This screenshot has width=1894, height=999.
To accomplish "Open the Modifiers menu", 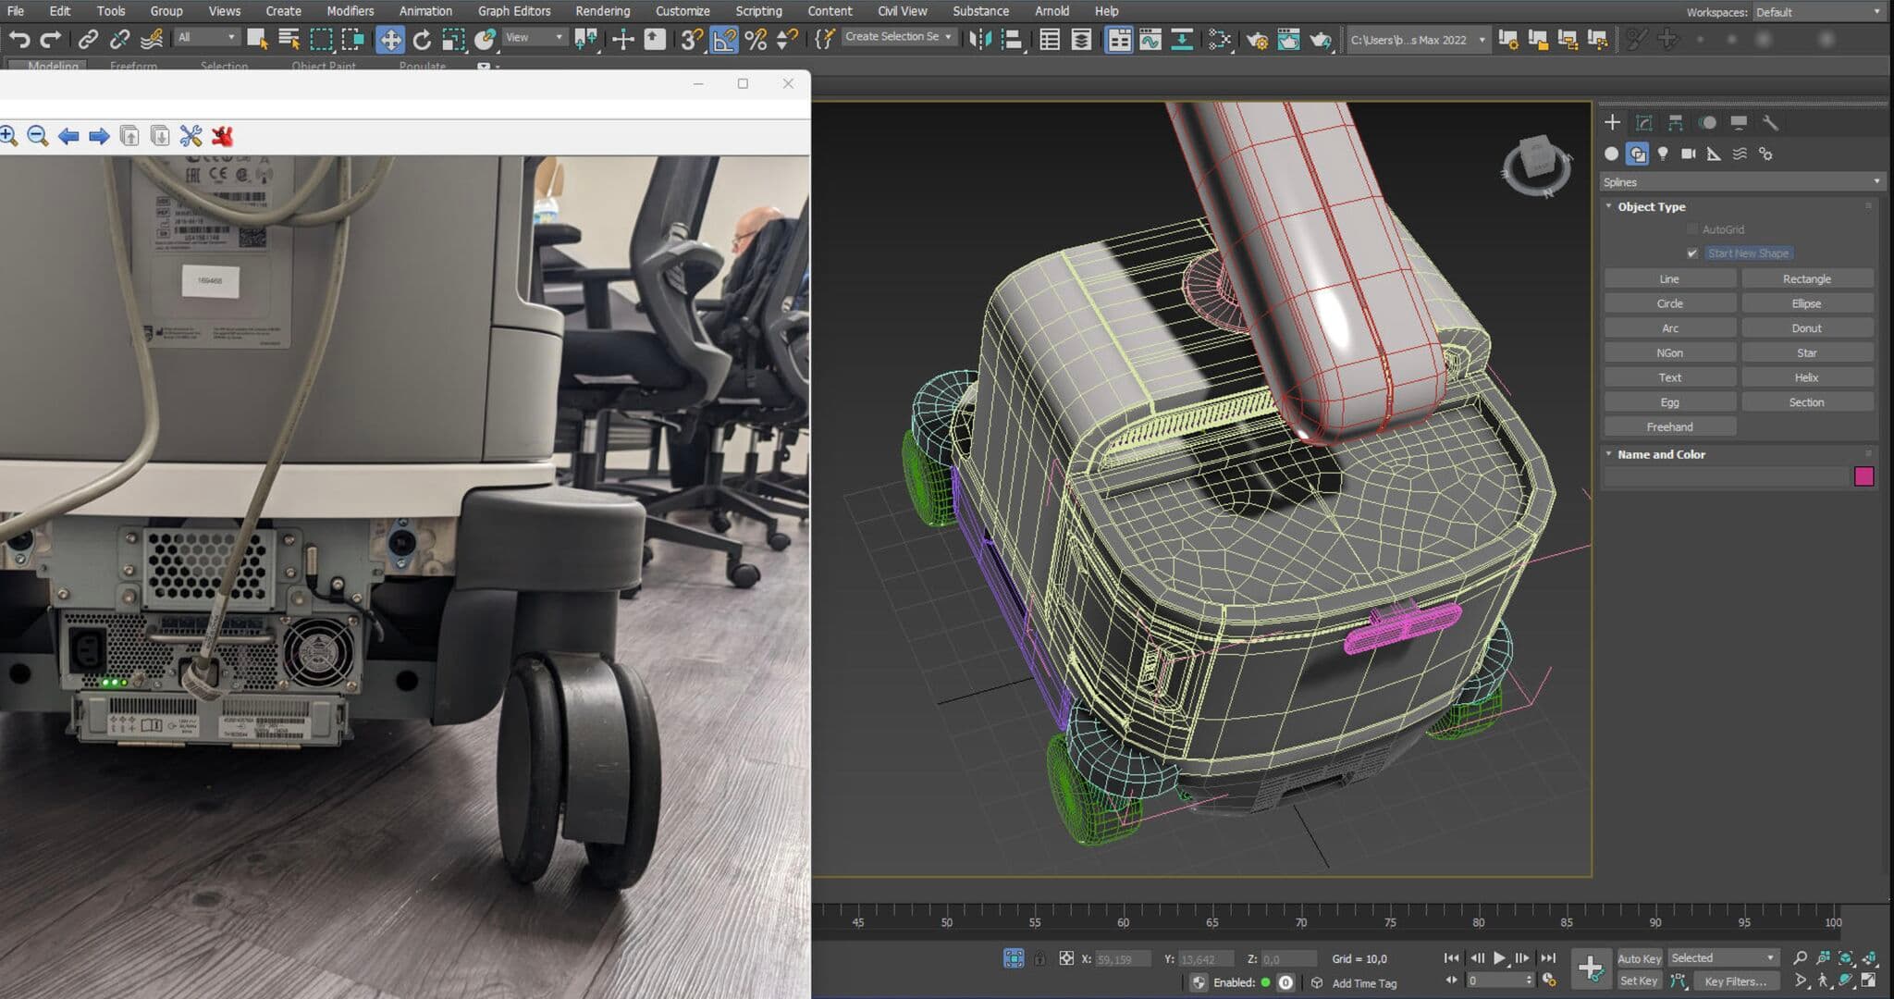I will pyautogui.click(x=350, y=11).
